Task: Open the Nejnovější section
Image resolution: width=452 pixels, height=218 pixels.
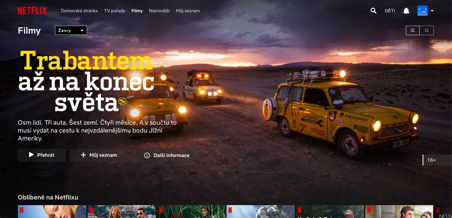Action: point(159,11)
